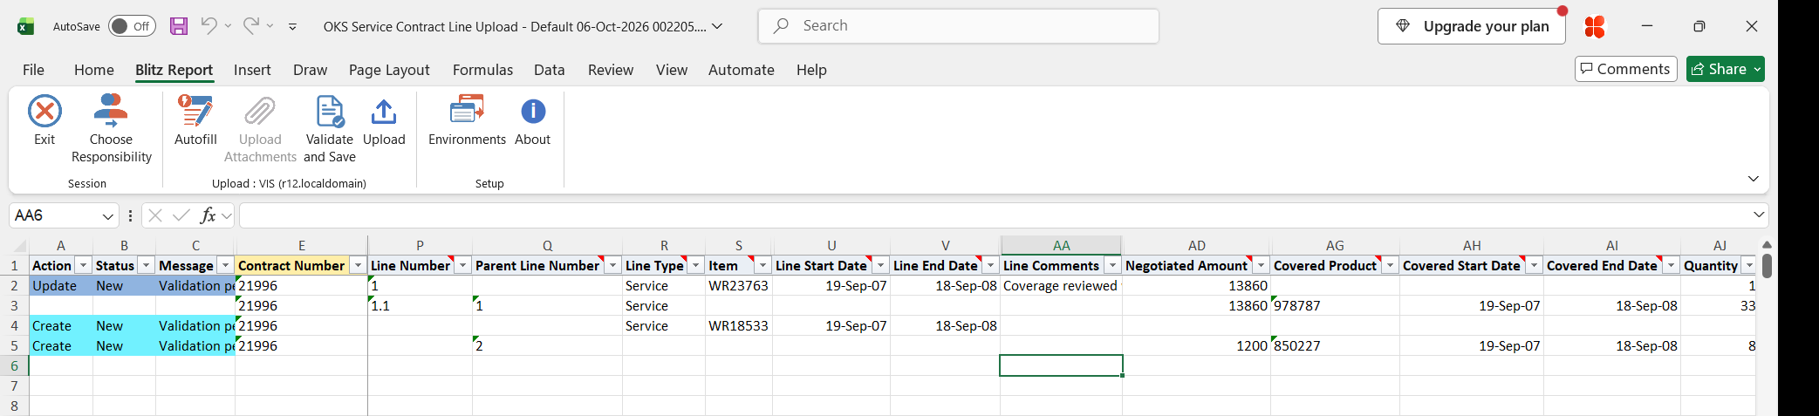Open the Quantity column filter
The image size is (1819, 416).
click(x=1749, y=265)
